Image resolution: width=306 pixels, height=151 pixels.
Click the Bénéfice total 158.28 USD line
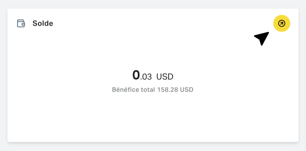click(x=153, y=90)
